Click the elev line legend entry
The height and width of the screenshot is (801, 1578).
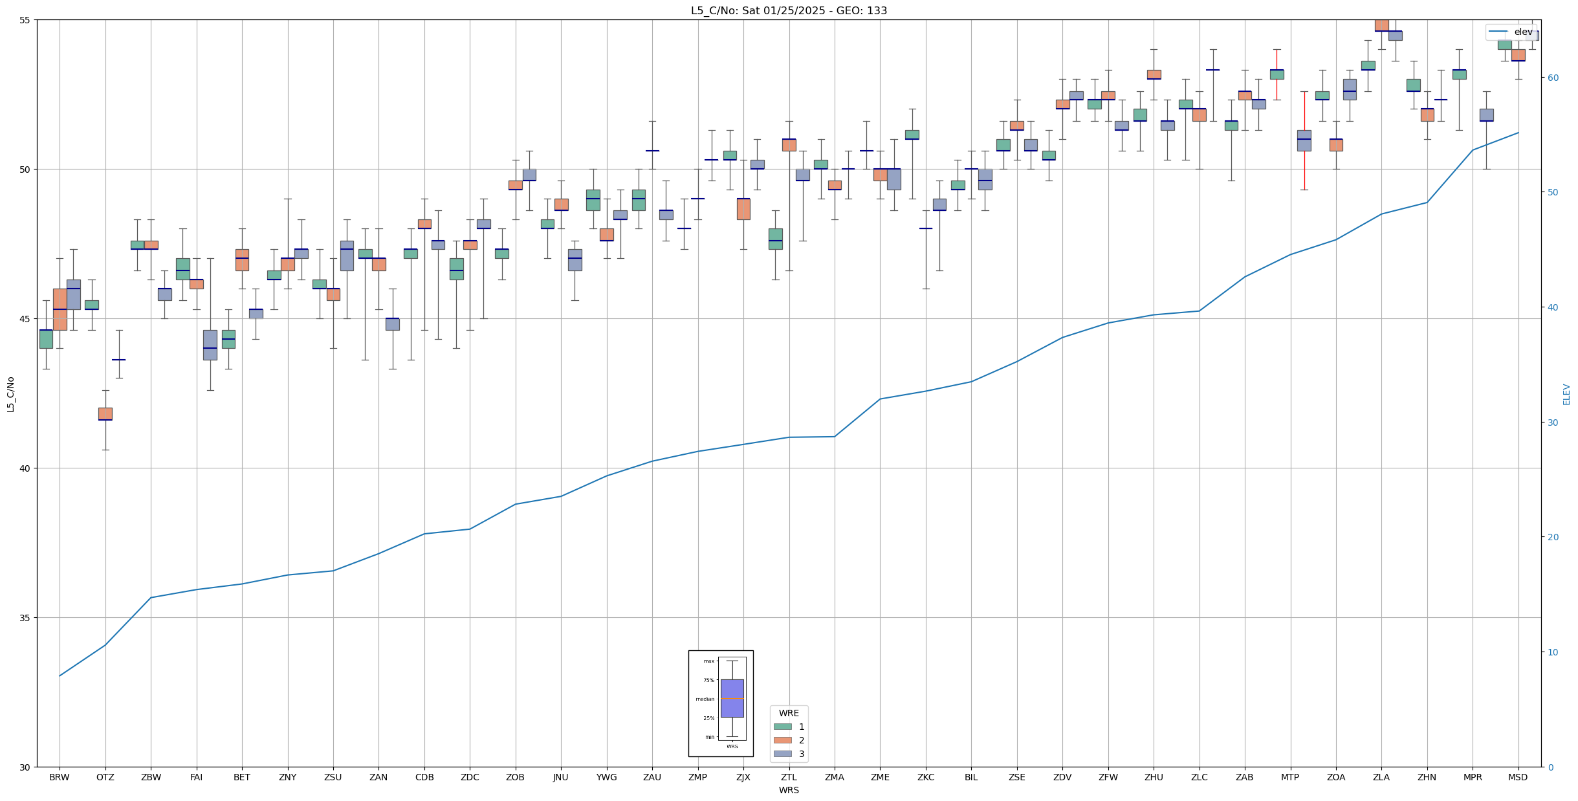pos(1510,32)
